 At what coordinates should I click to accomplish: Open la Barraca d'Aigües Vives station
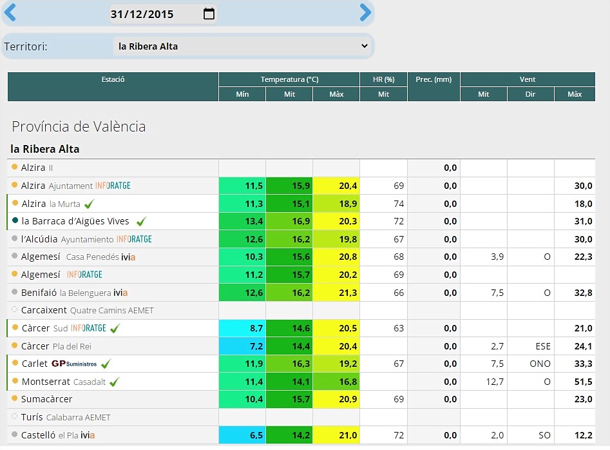(75, 221)
